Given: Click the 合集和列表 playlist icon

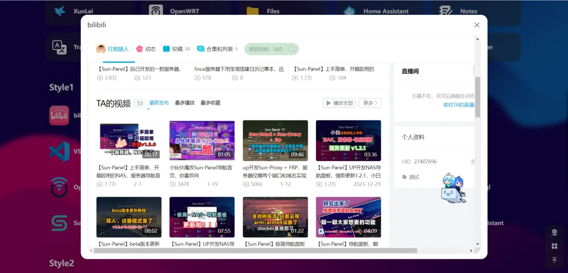Looking at the screenshot, I should [x=201, y=48].
